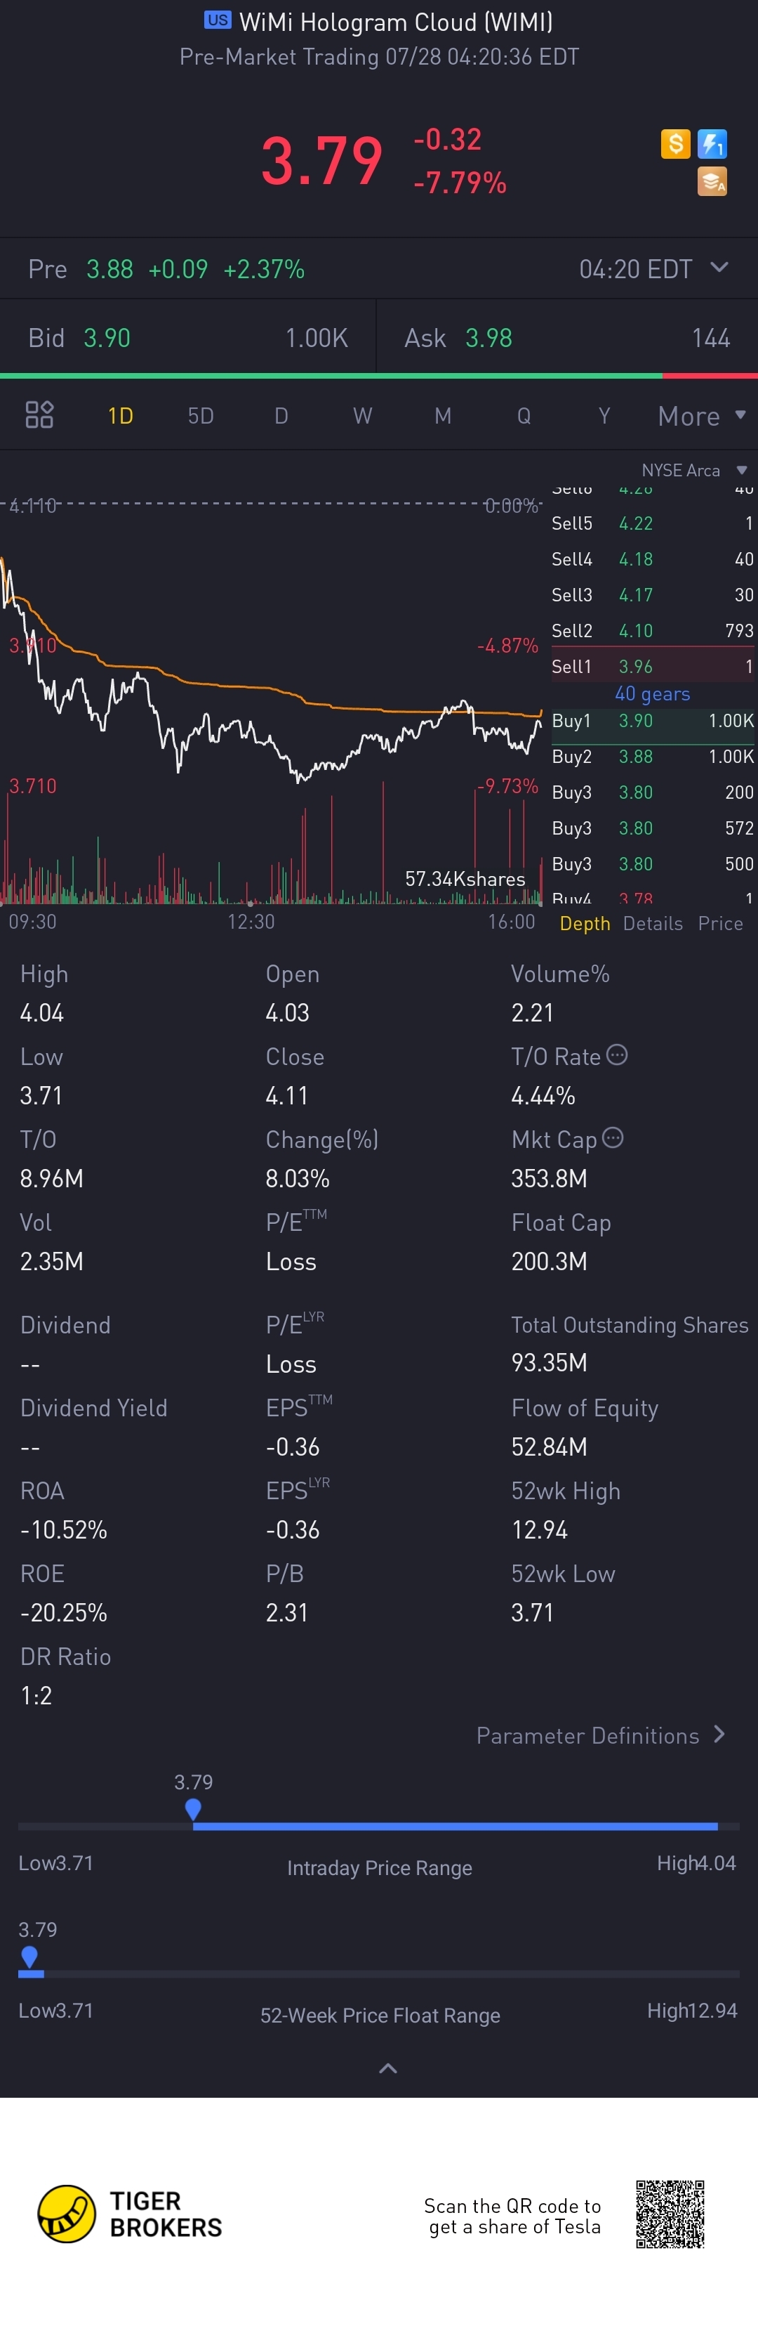
Task: Open Parameter Definitions link
Action: pos(601,1735)
